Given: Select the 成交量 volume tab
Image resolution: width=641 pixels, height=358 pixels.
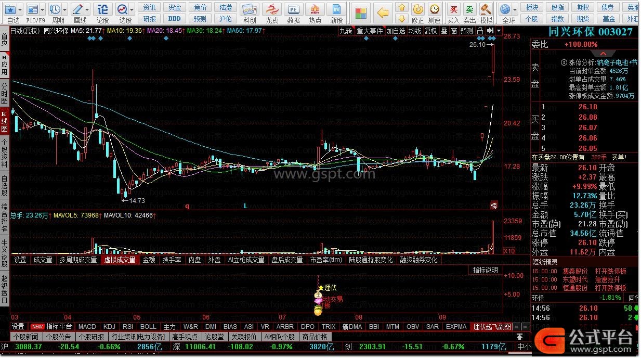Looking at the screenshot, I should point(43,260).
